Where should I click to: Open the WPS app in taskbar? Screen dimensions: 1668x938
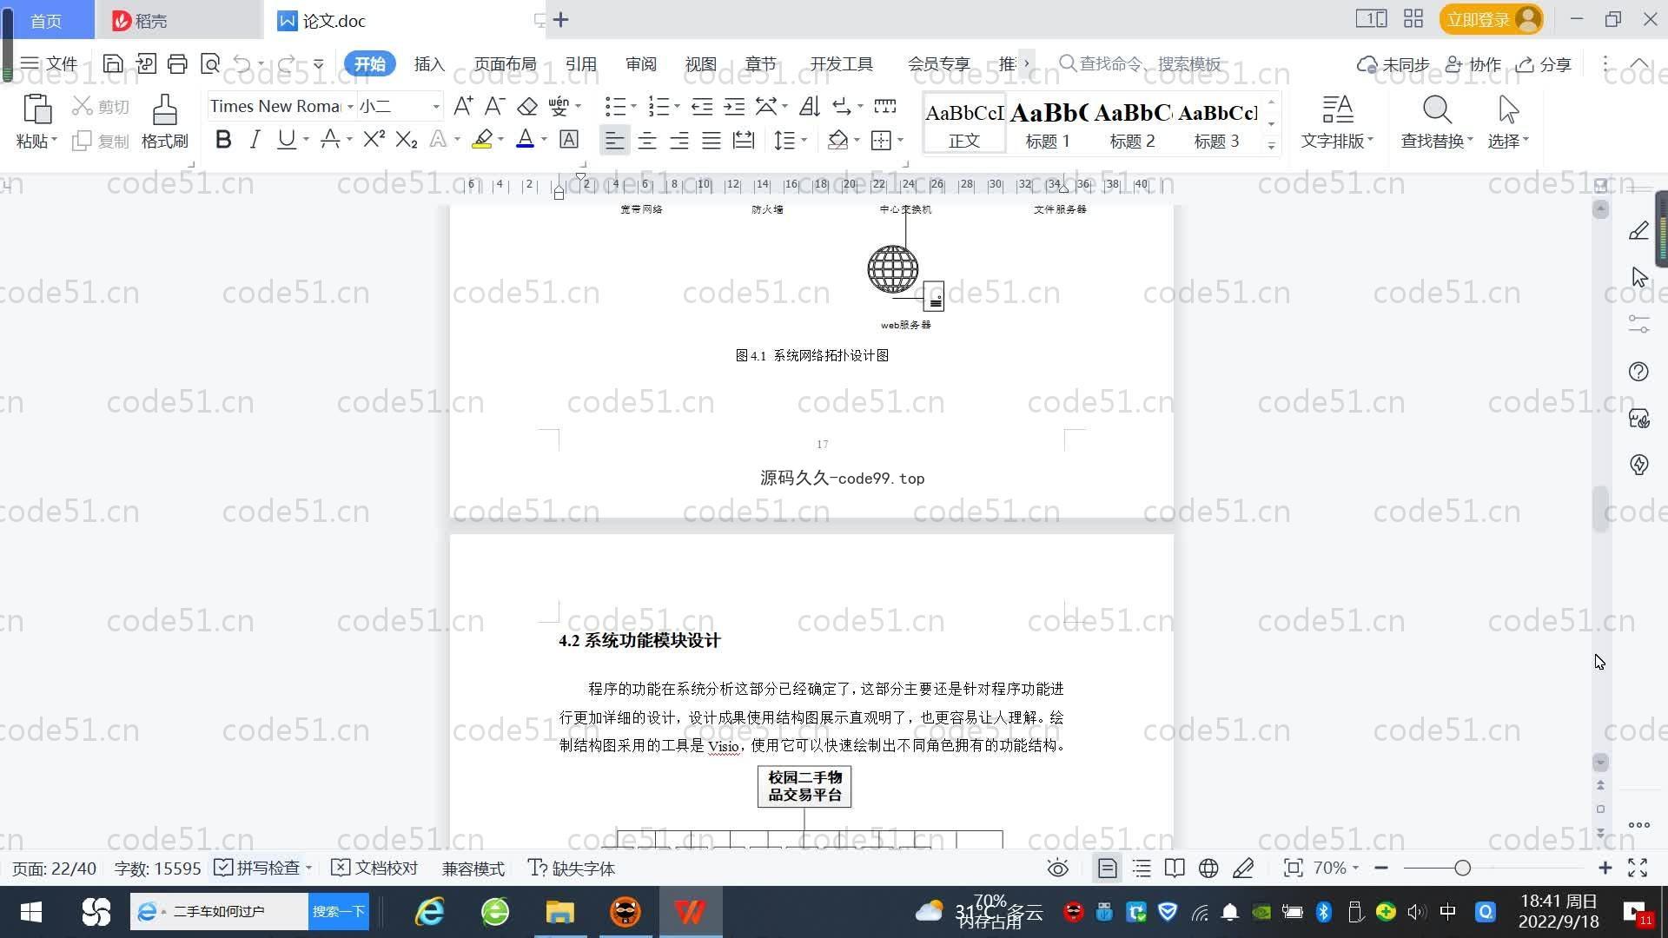pyautogui.click(x=690, y=912)
